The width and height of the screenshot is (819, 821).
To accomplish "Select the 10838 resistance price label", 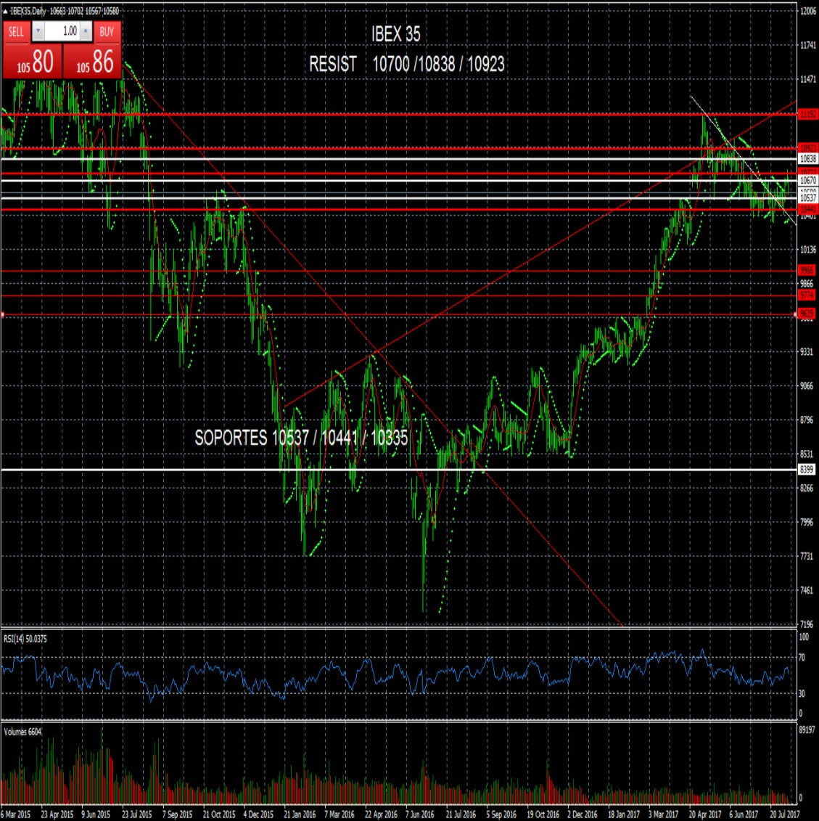I will [x=807, y=158].
